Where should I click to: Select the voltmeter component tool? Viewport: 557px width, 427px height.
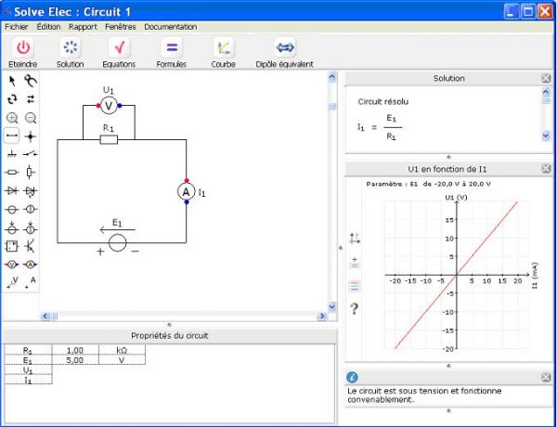(x=12, y=265)
